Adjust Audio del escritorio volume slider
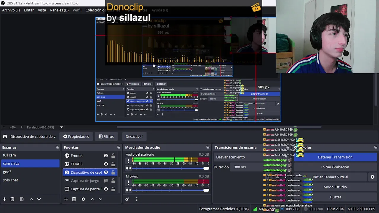Viewport: 379px width, 213px height. (x=171, y=168)
